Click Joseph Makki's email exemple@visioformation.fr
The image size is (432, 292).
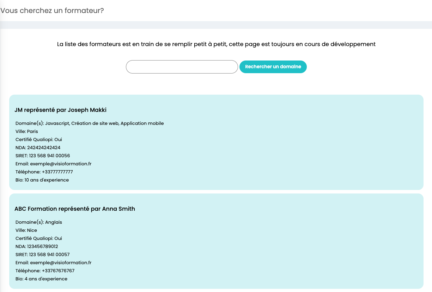click(61, 164)
